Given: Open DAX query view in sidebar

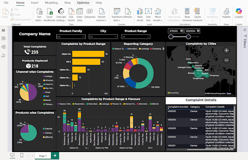Looking at the screenshot, I should pos(3,55).
